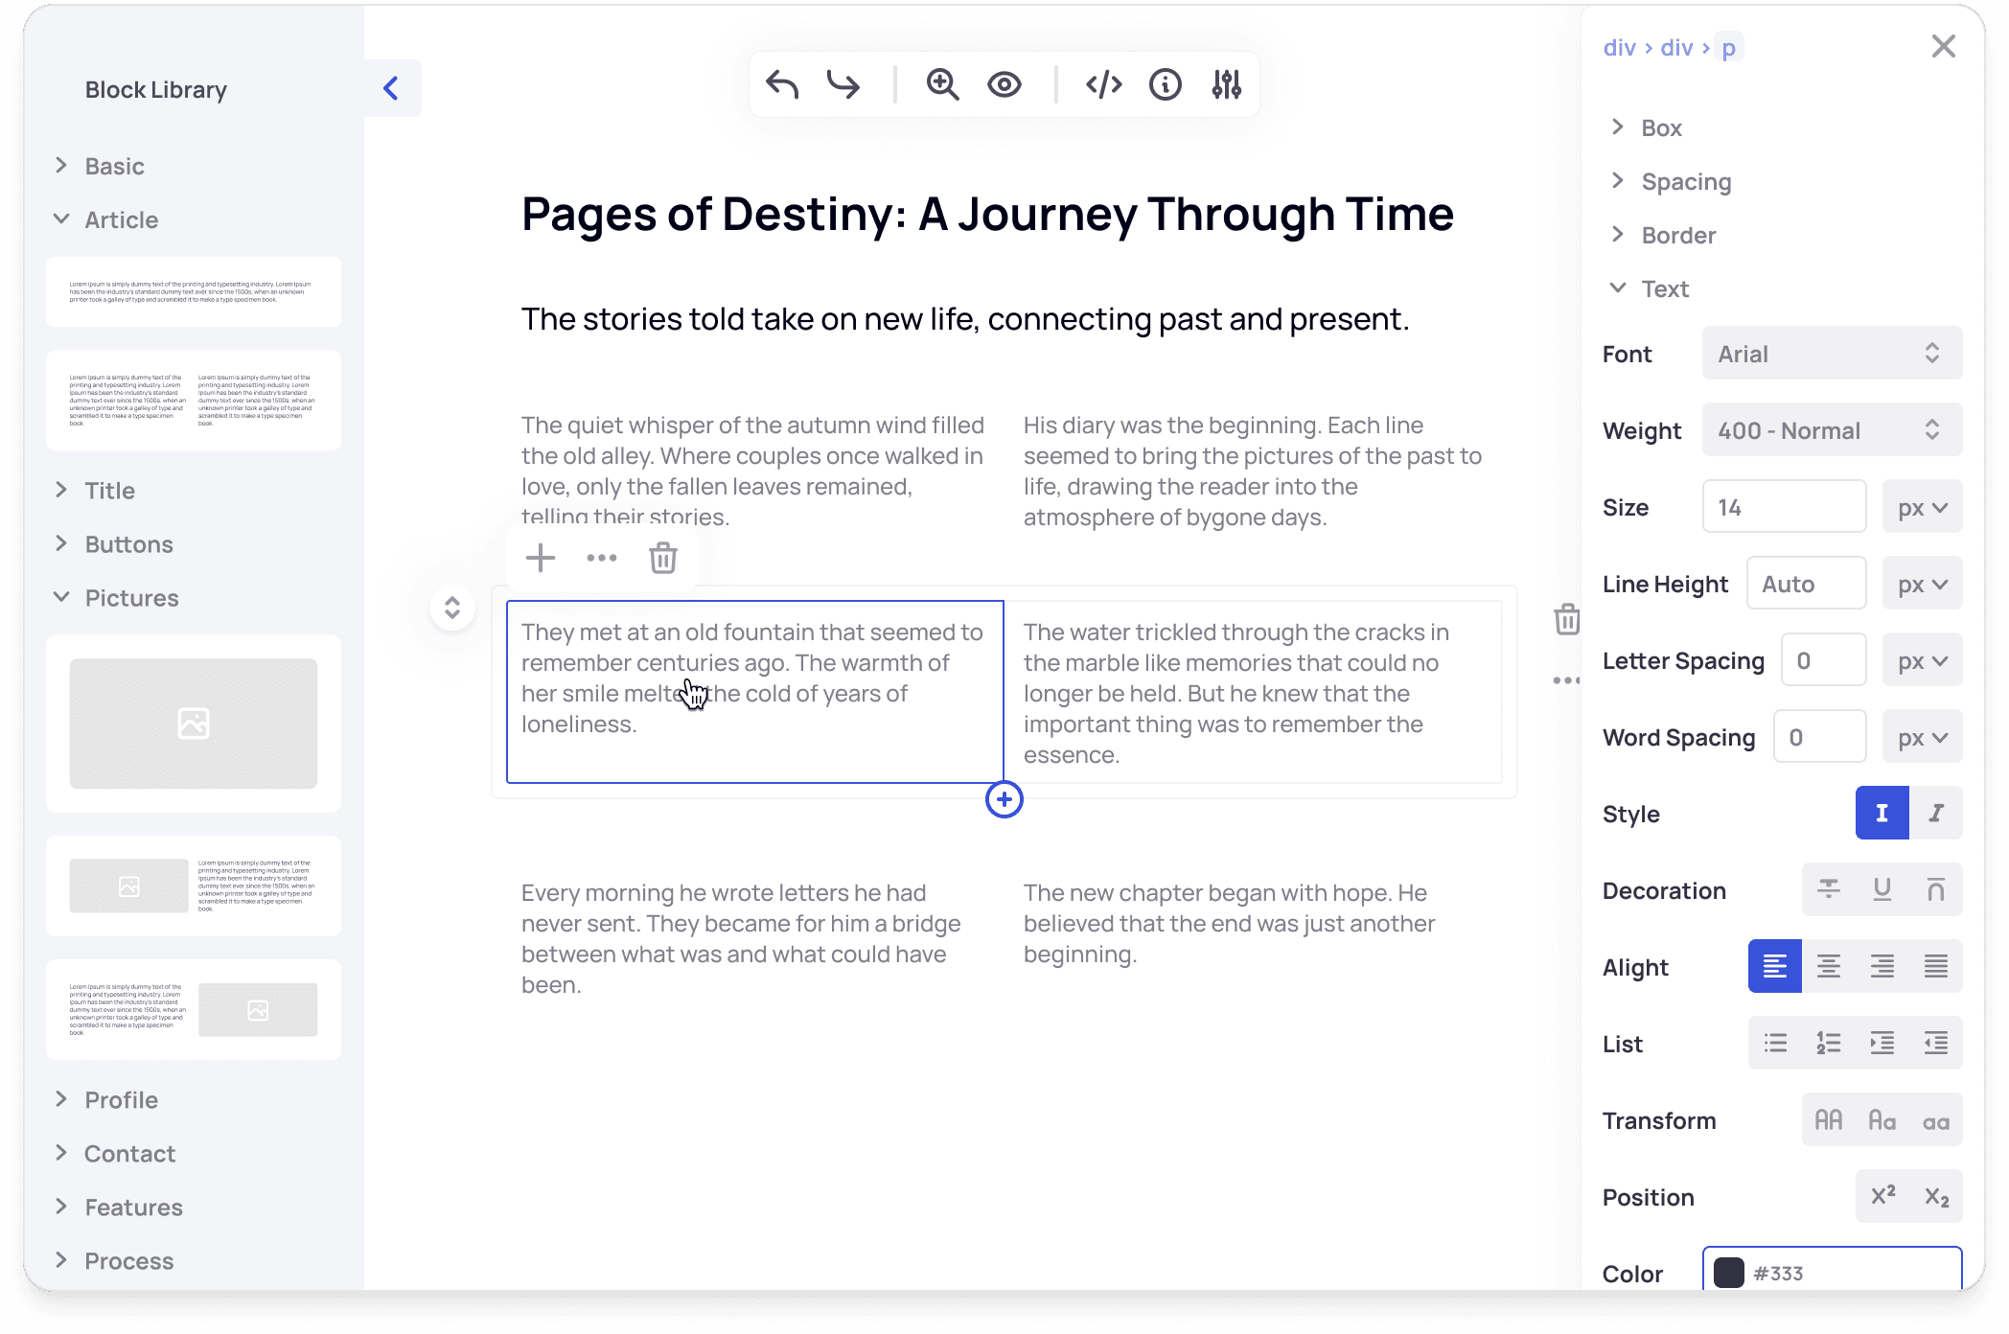Image resolution: width=2009 pixels, height=1334 pixels.
Task: Click the Letter Spacing input field
Action: 1824,660
